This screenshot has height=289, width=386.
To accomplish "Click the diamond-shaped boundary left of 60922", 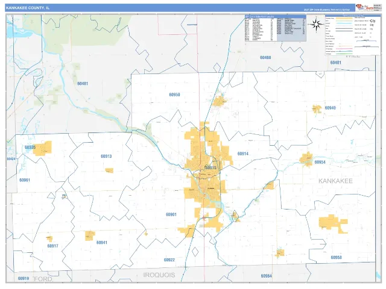I will coord(195,252).
